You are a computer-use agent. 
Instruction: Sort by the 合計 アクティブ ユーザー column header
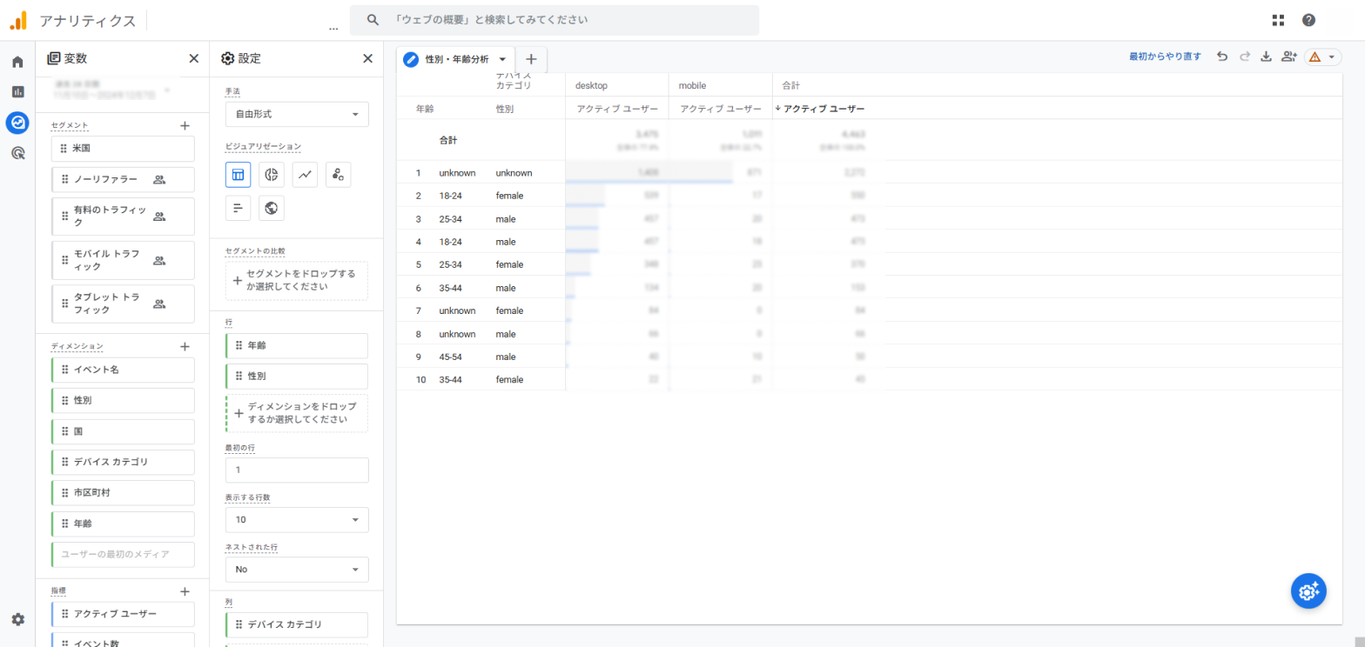coord(824,109)
